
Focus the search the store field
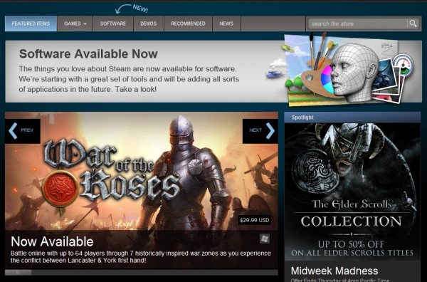point(357,23)
